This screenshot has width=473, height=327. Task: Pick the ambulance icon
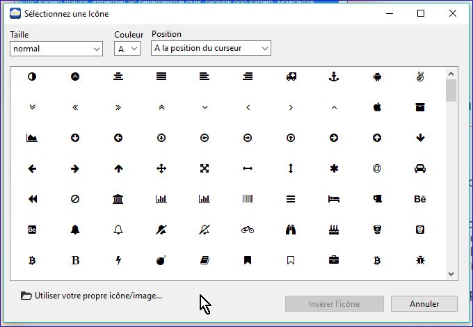click(x=291, y=77)
